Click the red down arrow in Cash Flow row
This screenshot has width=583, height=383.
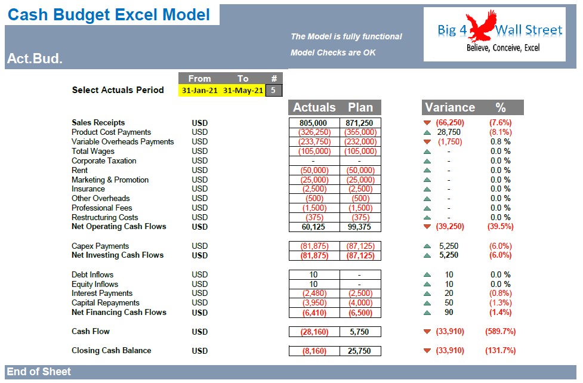[427, 332]
